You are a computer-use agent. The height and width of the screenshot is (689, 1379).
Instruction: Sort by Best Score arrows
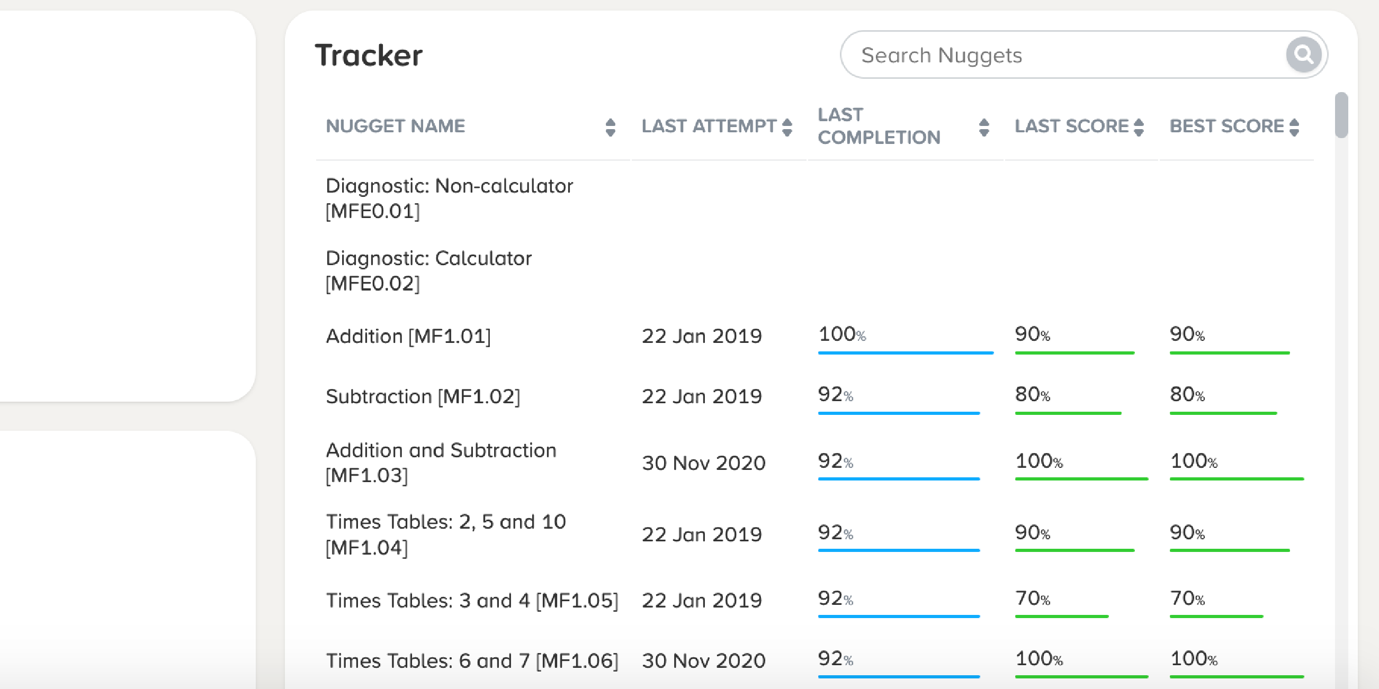point(1294,128)
